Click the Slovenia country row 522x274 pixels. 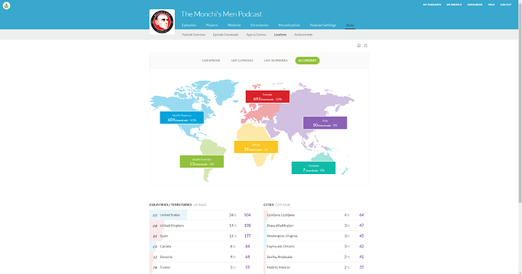point(202,257)
